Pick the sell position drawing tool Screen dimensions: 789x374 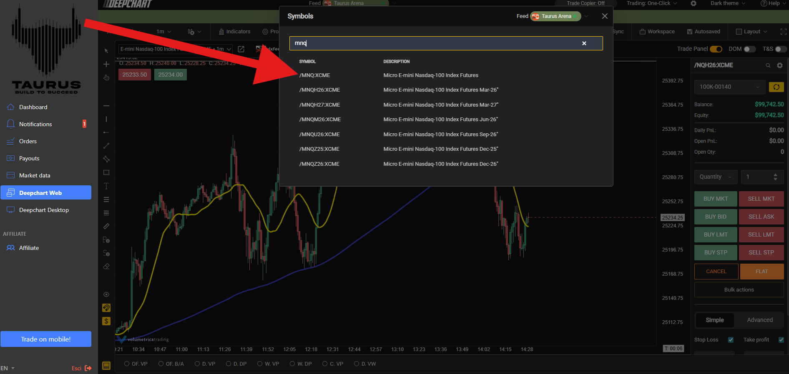(106, 253)
